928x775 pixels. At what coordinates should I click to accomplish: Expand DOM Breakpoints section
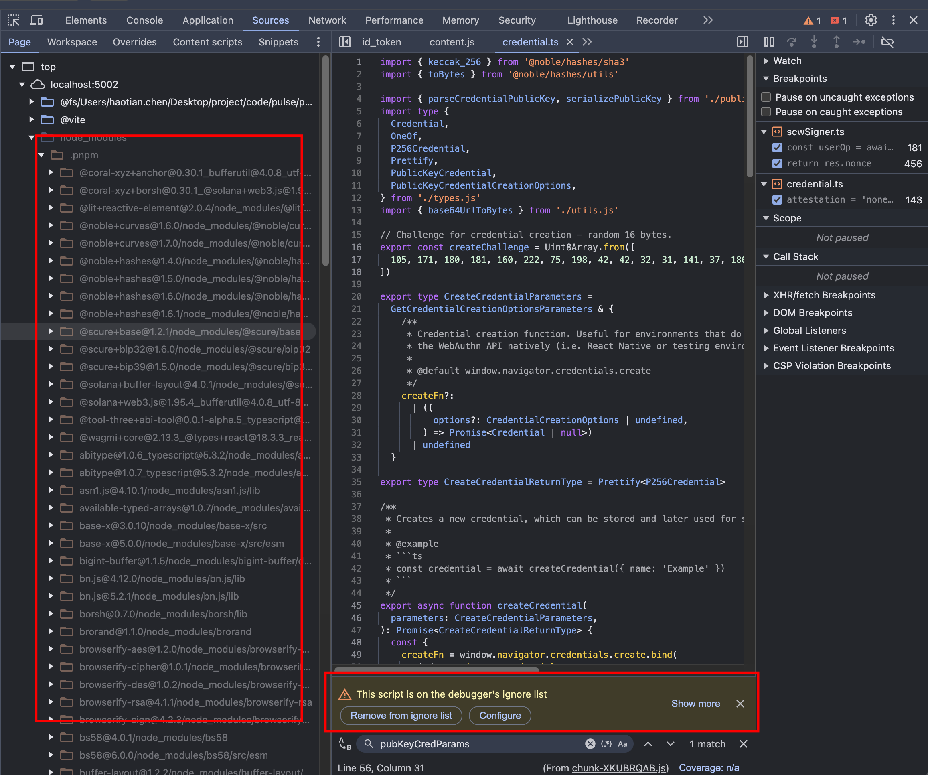(x=766, y=313)
